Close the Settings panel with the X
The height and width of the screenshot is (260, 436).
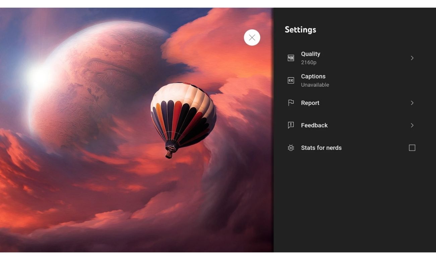click(252, 37)
